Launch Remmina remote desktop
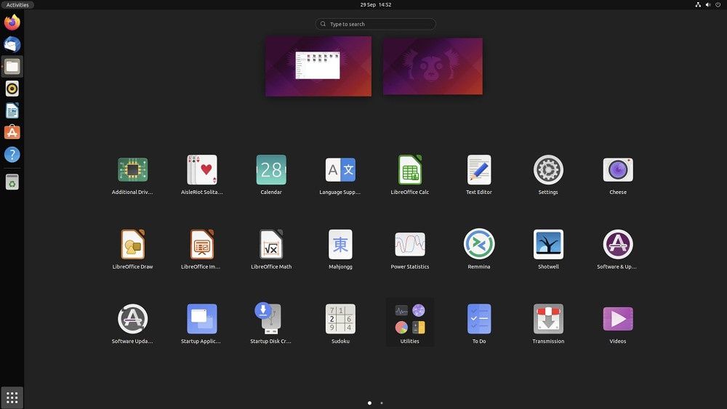 point(479,244)
